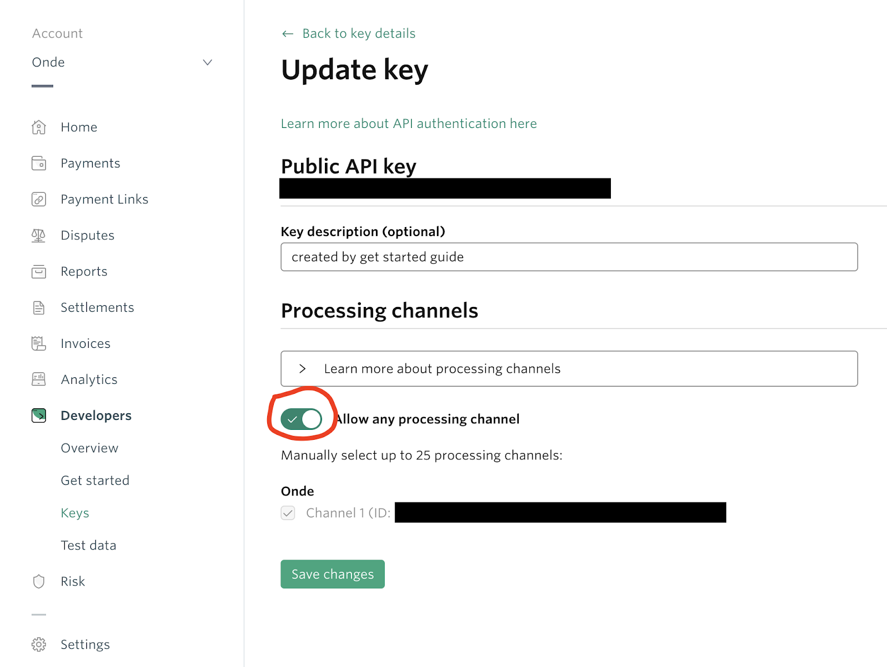The width and height of the screenshot is (887, 667).
Task: Click the Reports archive icon
Action: point(39,271)
